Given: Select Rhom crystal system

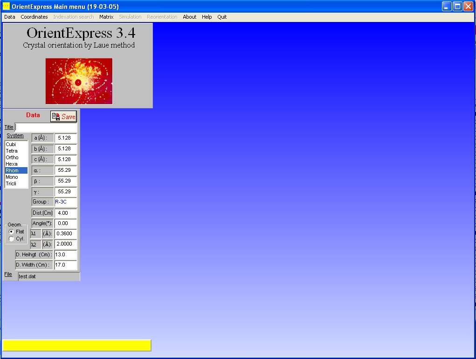Looking at the screenshot, I should click(x=16, y=170).
